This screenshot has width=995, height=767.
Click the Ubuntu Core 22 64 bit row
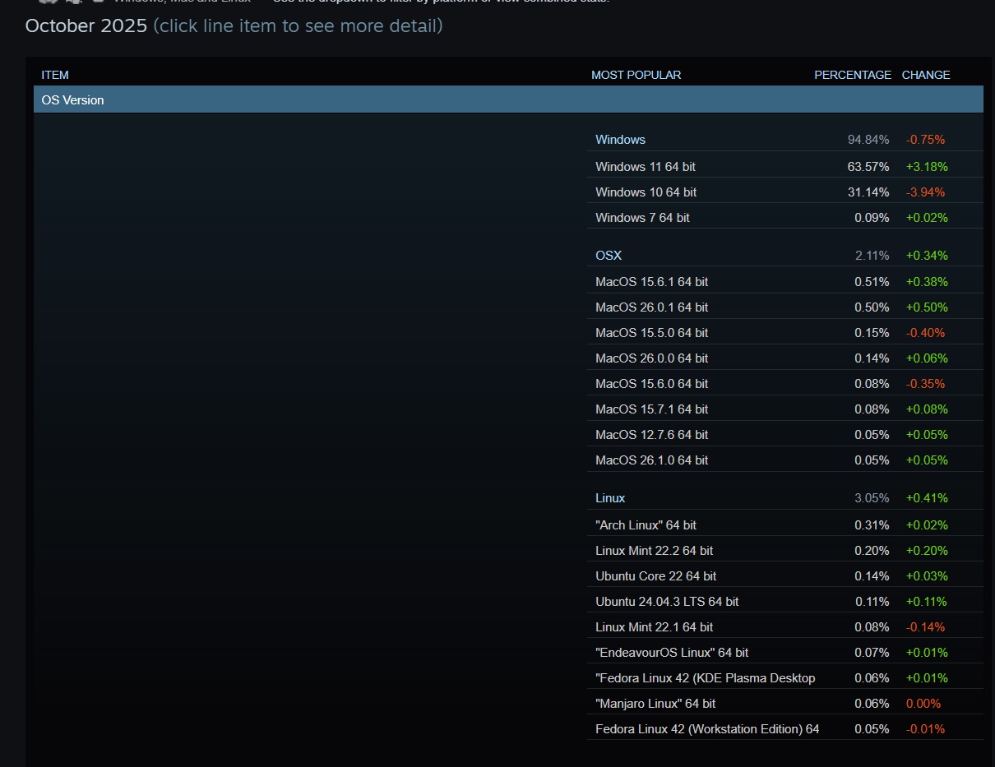[655, 576]
